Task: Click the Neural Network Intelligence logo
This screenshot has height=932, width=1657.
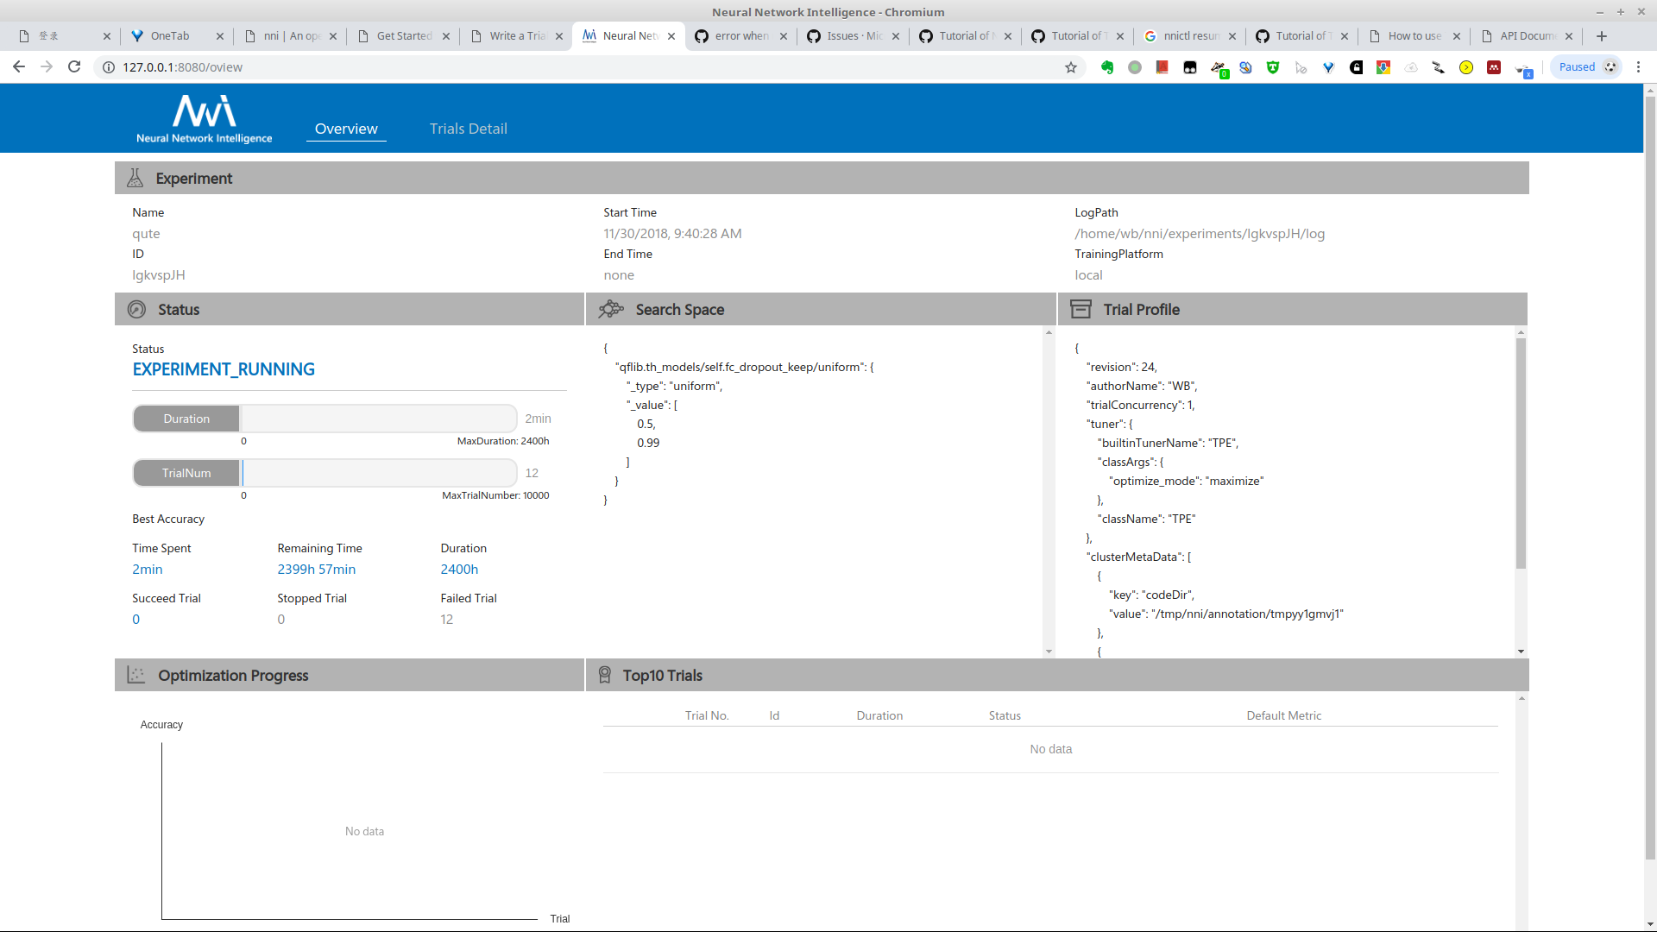Action: click(x=203, y=118)
